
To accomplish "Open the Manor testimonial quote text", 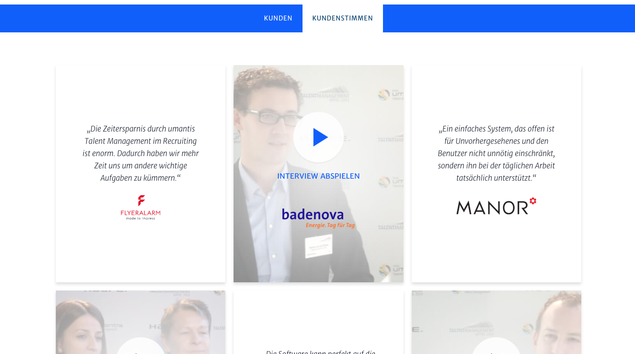I will (496, 153).
